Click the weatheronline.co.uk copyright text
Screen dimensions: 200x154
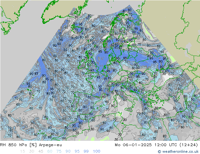(178, 151)
